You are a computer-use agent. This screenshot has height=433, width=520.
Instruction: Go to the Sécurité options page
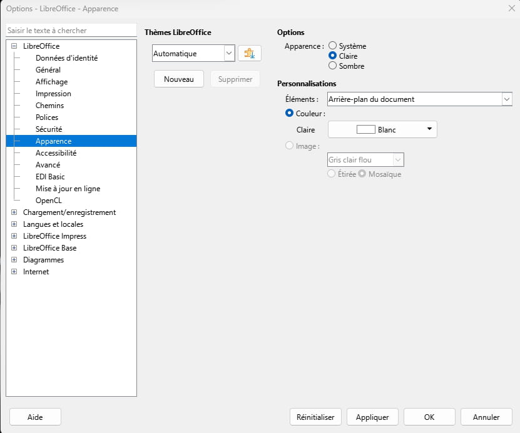49,129
